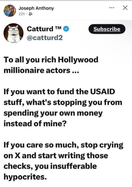Click the 'If you care so much' line
The width and height of the screenshot is (132, 187).
tap(64, 145)
